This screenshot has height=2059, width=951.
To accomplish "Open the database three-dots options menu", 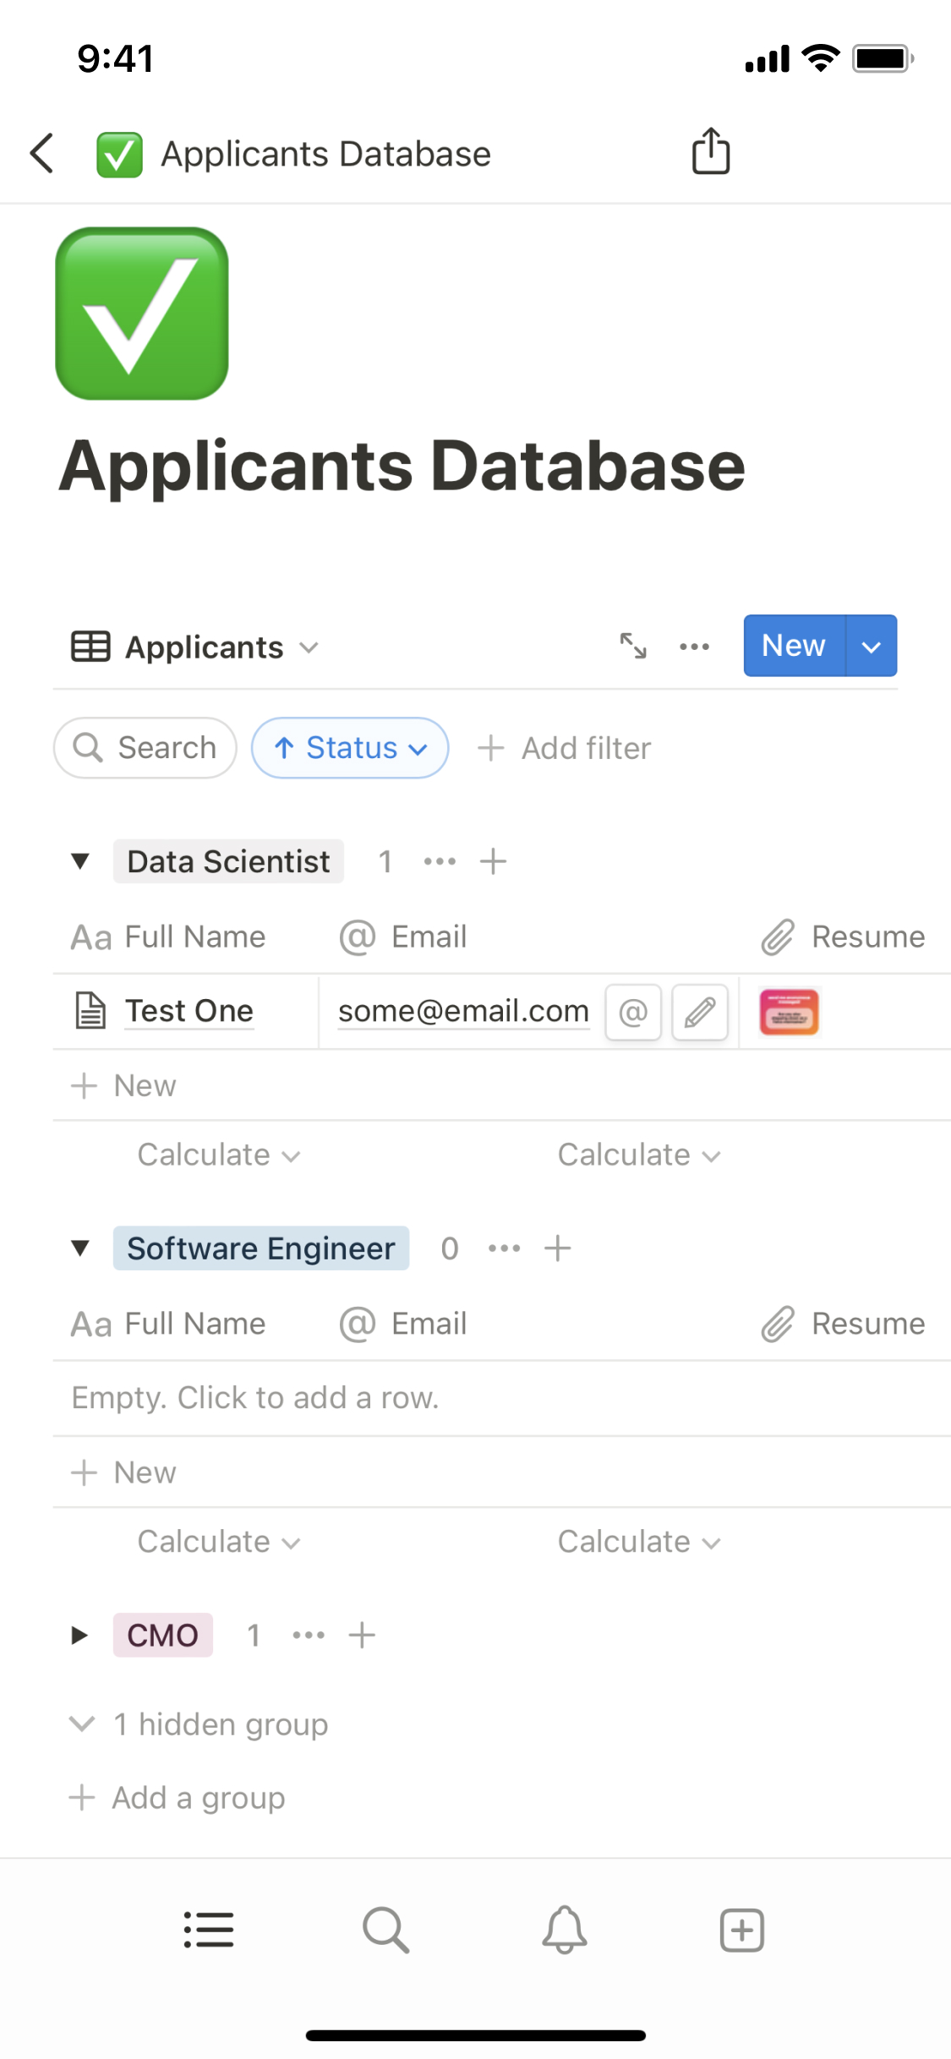I will click(694, 647).
